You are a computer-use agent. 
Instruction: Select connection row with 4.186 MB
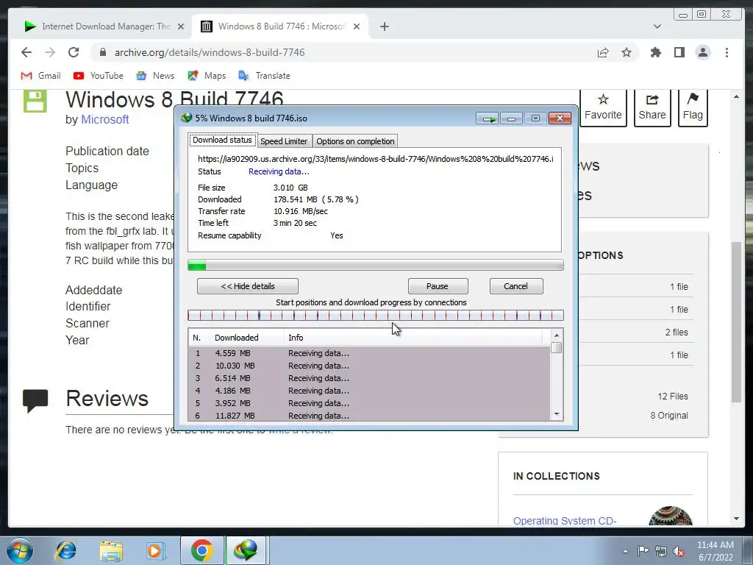coord(369,391)
